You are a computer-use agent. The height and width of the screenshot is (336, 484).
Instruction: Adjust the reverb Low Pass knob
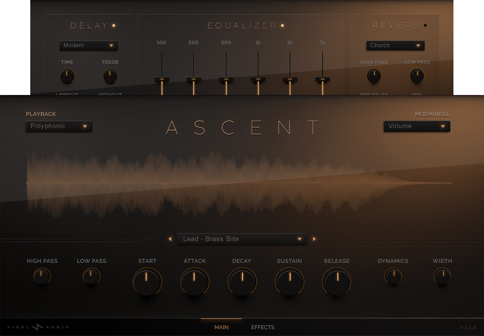[x=417, y=76]
